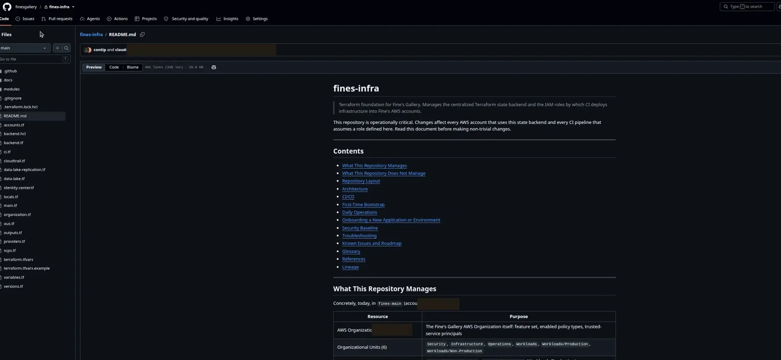Jump to Repository Layout section

click(x=361, y=181)
